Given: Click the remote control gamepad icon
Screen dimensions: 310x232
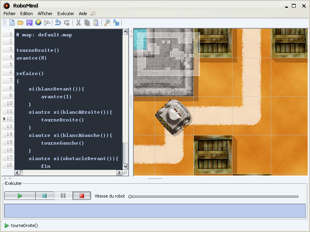Looking at the screenshot, I should 47,23.
